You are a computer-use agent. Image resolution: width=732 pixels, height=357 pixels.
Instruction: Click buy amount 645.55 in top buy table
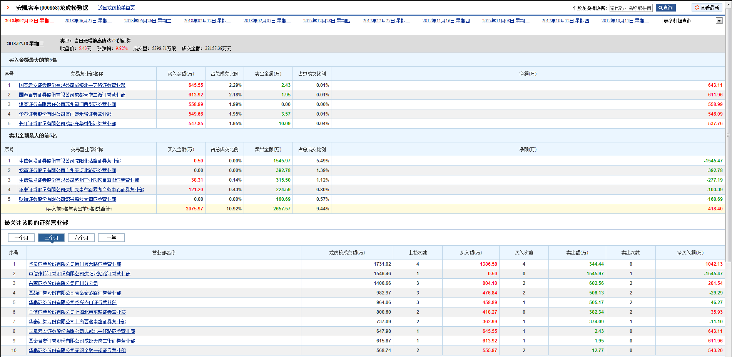196,85
